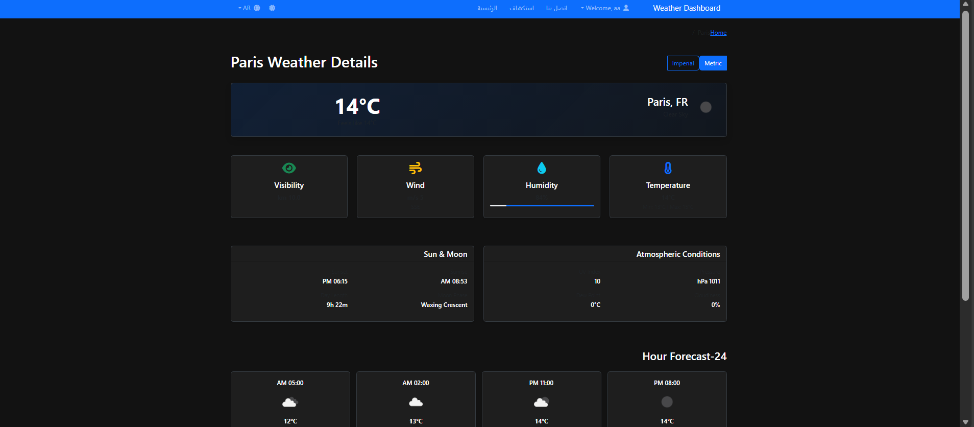The height and width of the screenshot is (427, 974).
Task: Click the Weather Dashboard brand link
Action: pos(687,8)
